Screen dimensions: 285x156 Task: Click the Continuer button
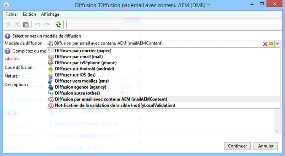pyautogui.click(x=237, y=146)
